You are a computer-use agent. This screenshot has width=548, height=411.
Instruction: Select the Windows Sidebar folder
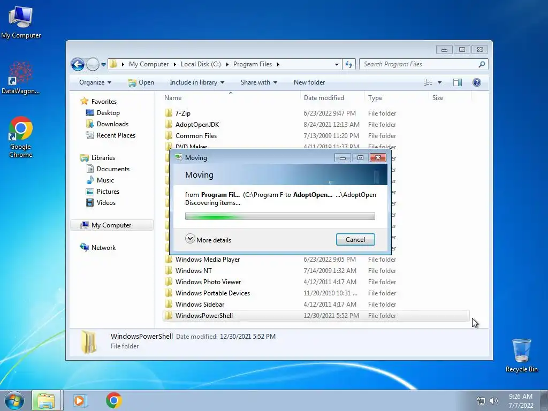click(200, 304)
